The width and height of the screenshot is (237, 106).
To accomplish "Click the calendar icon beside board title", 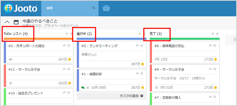I will pyautogui.click(x=16, y=22).
